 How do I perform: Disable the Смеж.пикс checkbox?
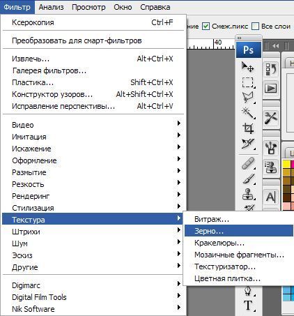[x=206, y=27]
